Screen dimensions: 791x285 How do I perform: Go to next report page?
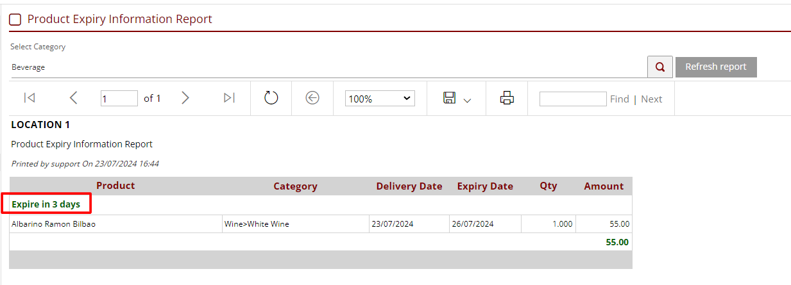(x=185, y=98)
